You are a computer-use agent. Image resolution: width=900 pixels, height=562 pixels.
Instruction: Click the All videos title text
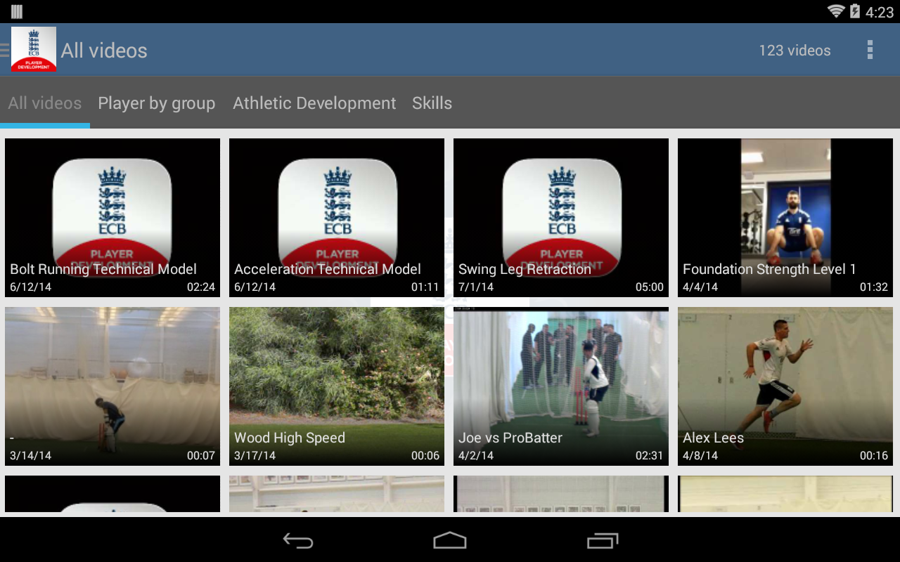pos(104,51)
